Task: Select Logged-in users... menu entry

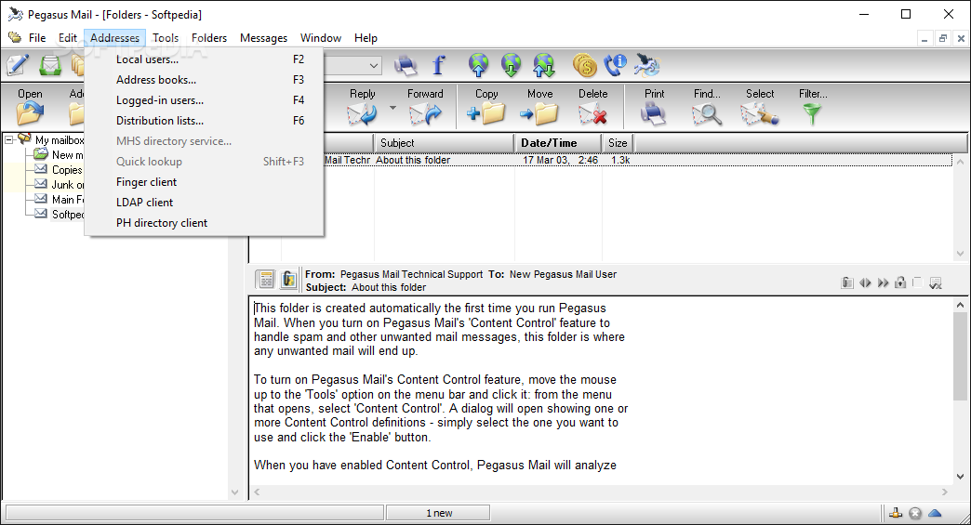Action: [205, 100]
